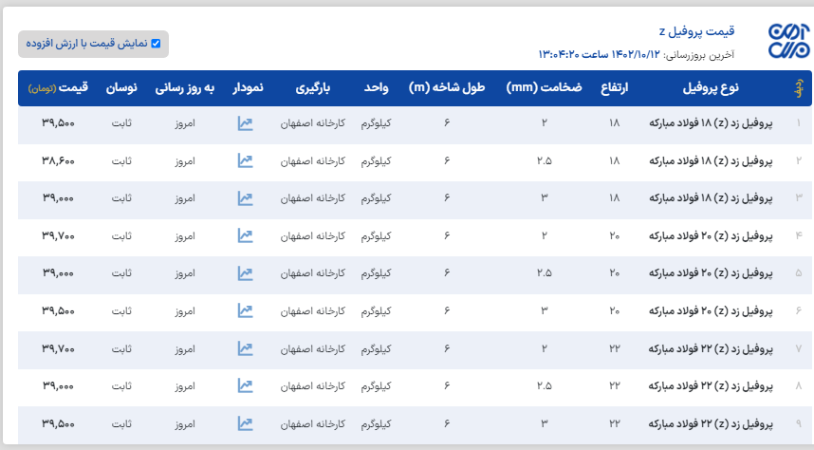
Task: Open chart icon in row 5
Action: click(246, 273)
